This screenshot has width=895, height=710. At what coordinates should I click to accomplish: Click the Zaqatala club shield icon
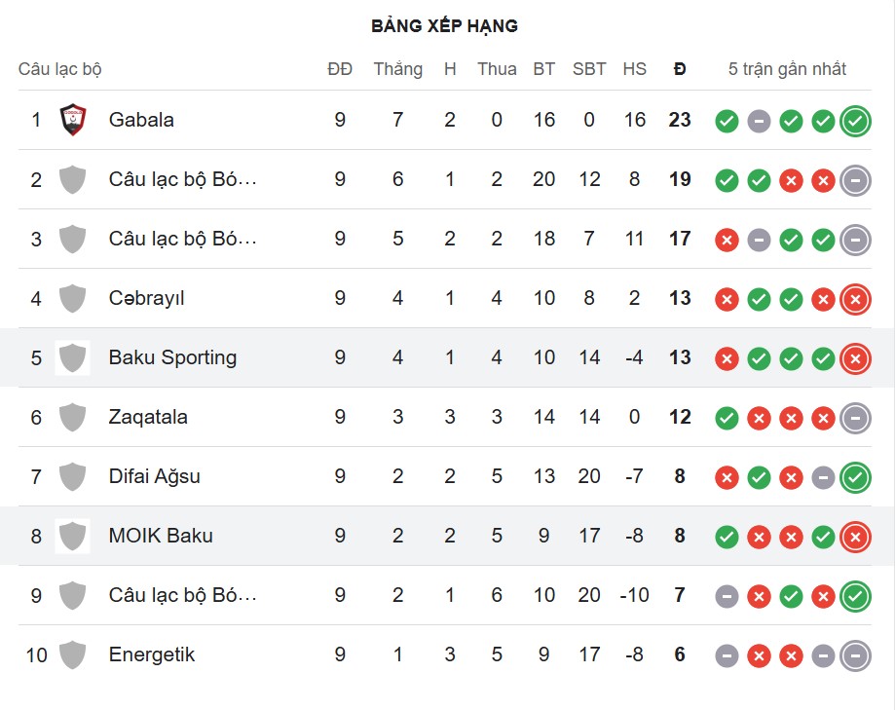(72, 417)
